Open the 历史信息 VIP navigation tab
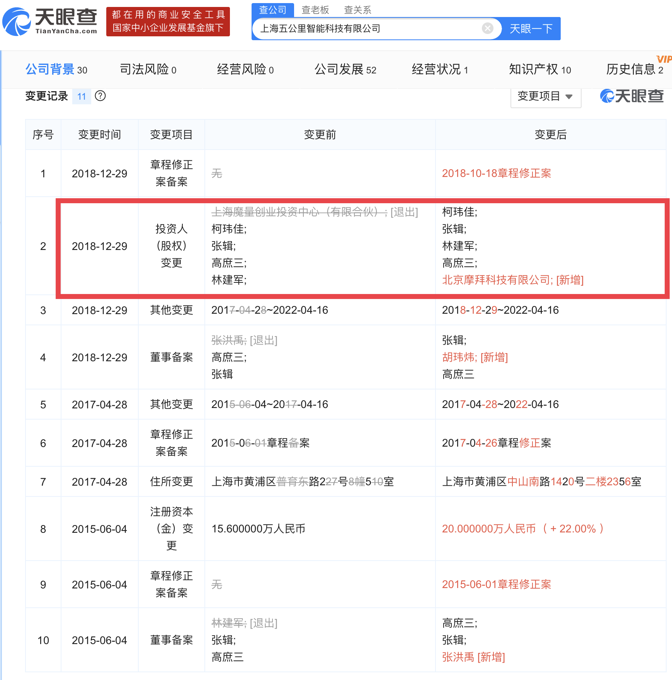Image resolution: width=672 pixels, height=680 pixels. [x=635, y=70]
